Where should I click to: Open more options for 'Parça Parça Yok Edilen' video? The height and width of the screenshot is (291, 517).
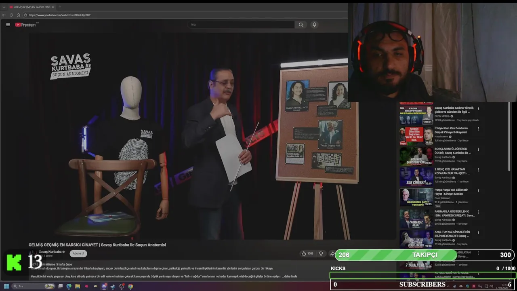[x=478, y=191]
